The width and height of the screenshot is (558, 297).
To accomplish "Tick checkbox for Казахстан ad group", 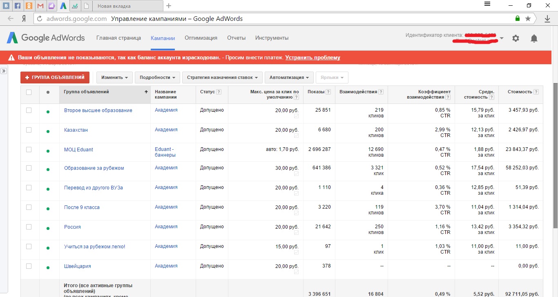I will [29, 130].
